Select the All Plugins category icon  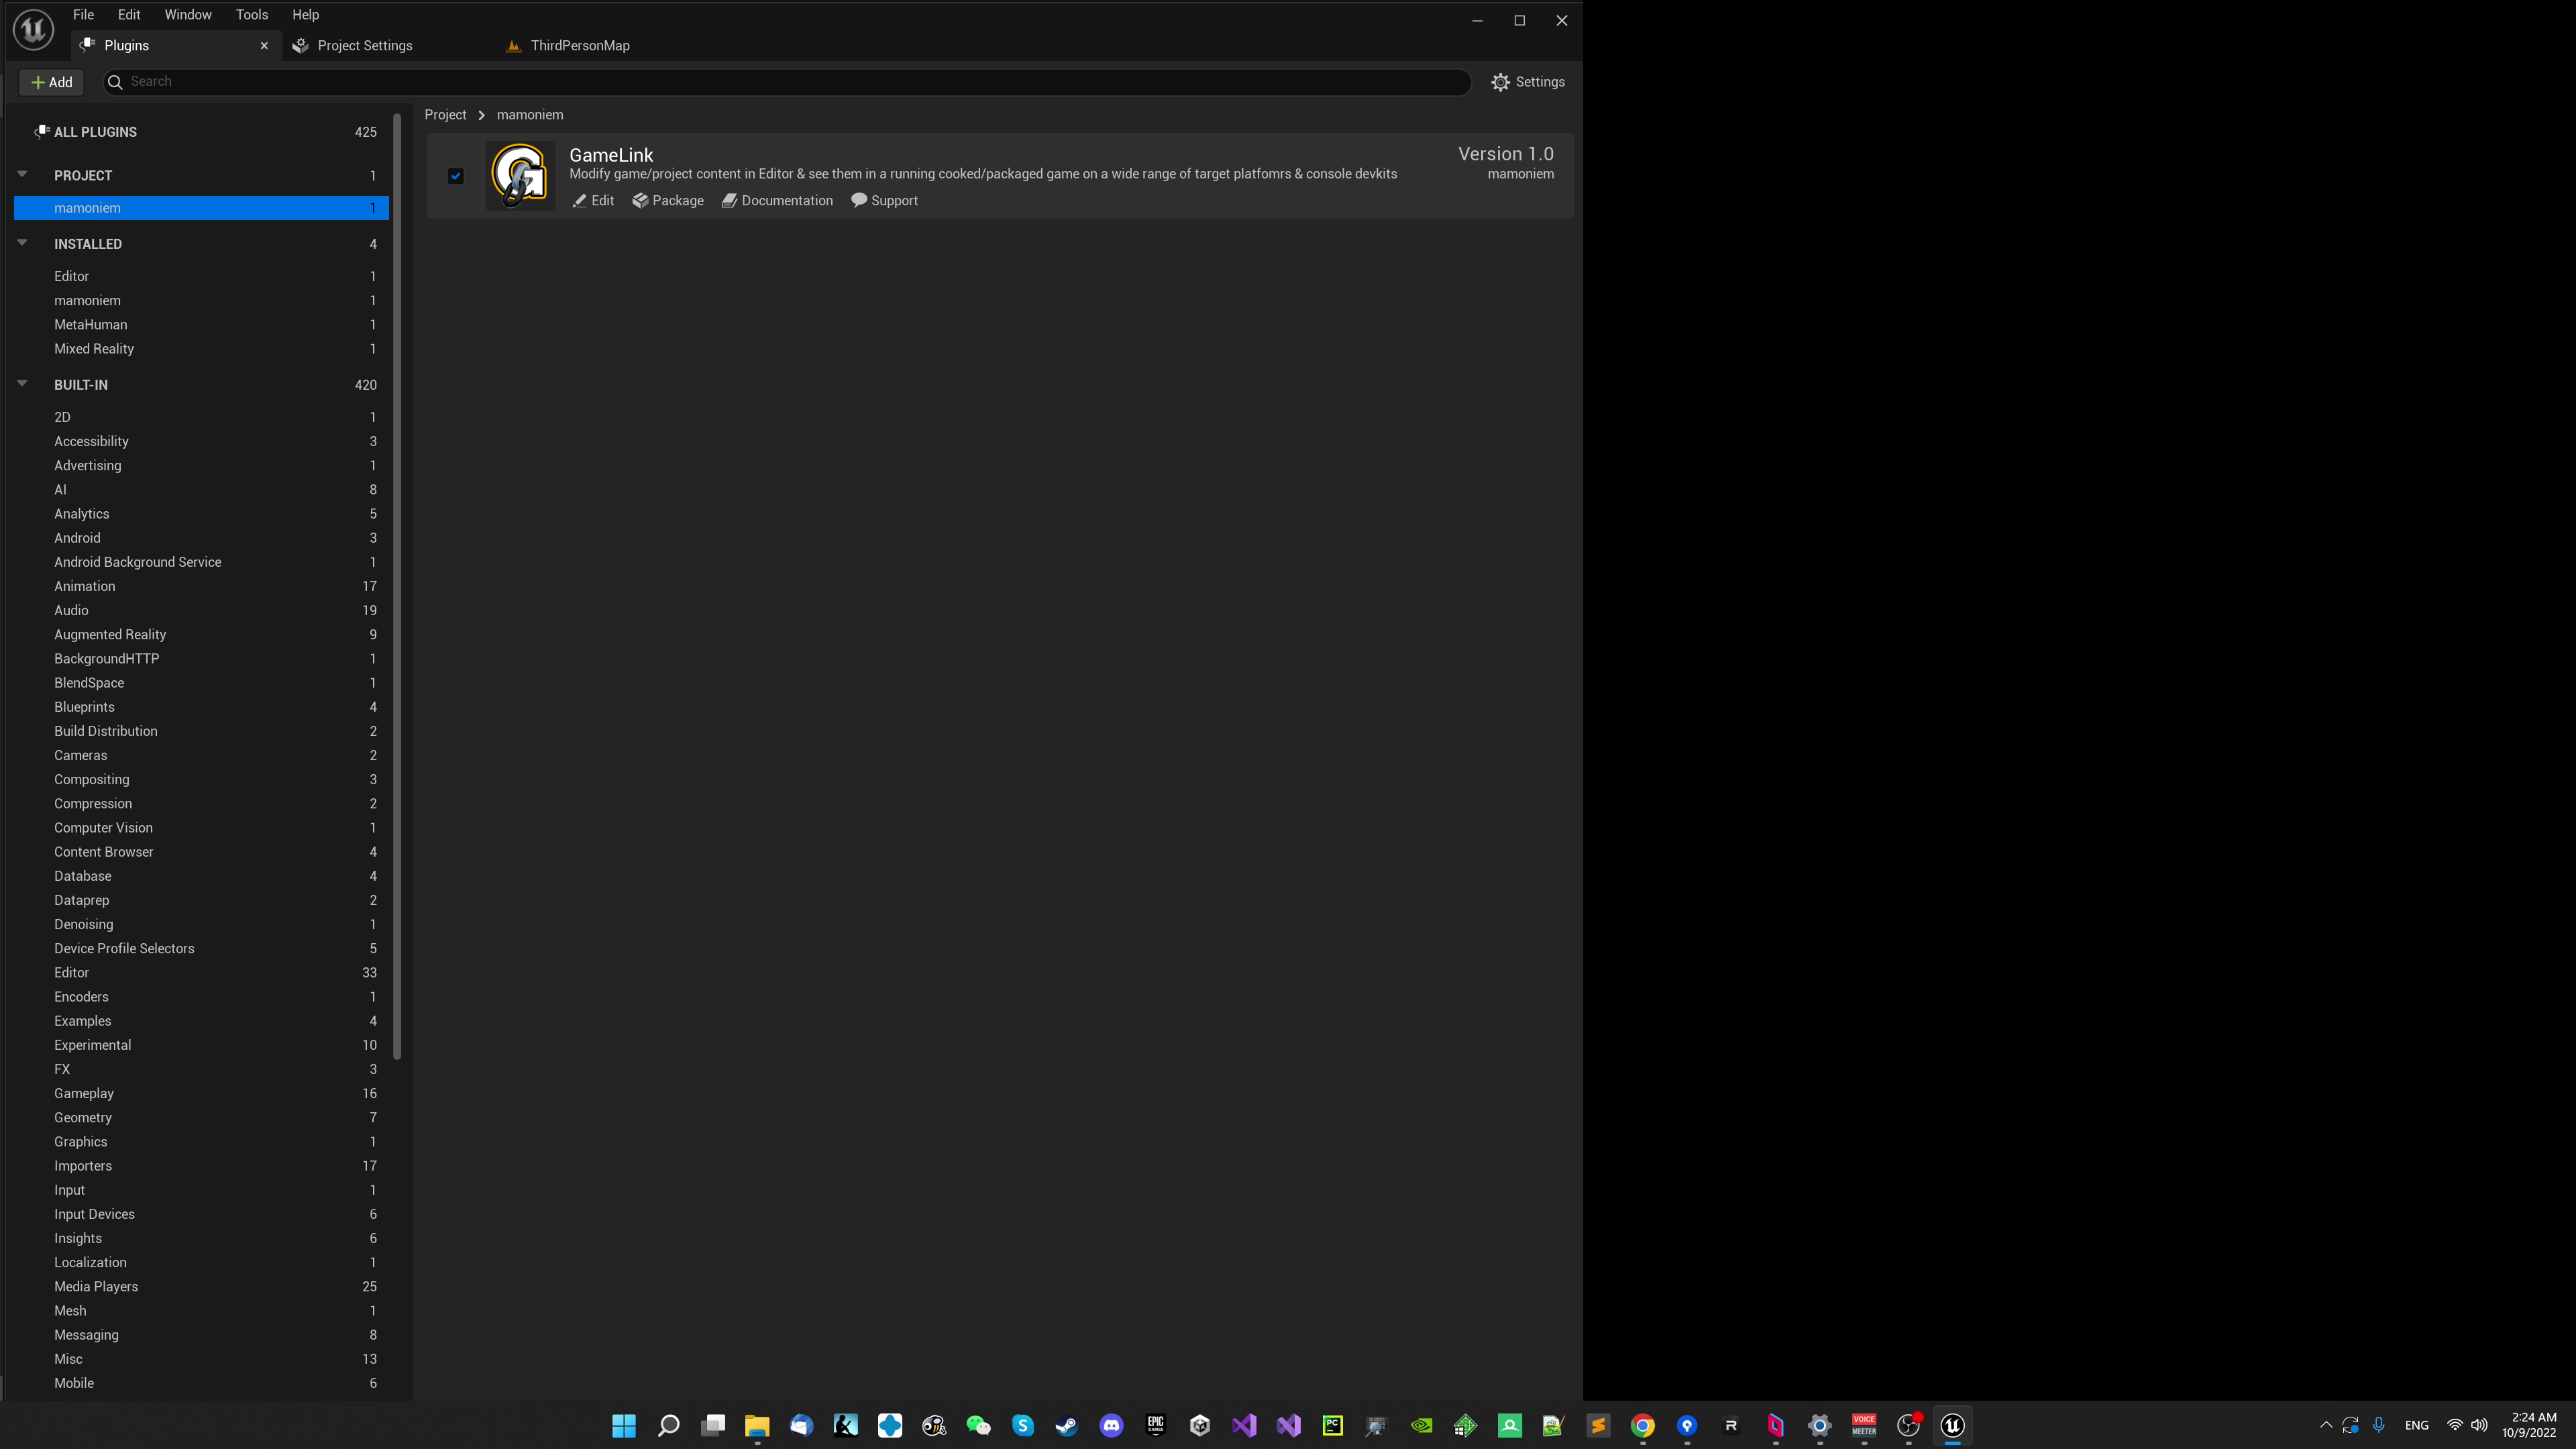point(41,132)
